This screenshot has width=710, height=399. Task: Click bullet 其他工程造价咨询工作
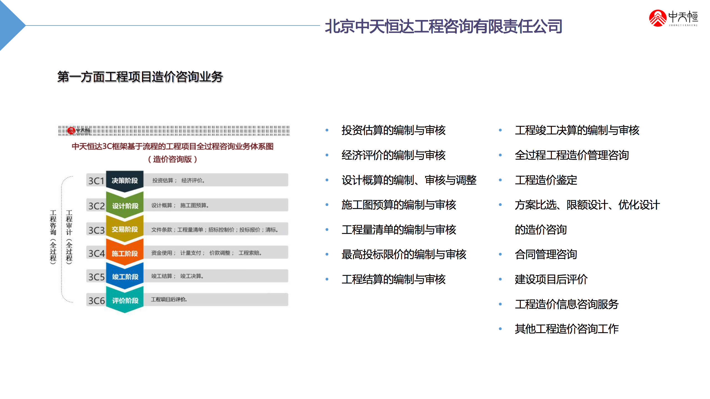[567, 329]
